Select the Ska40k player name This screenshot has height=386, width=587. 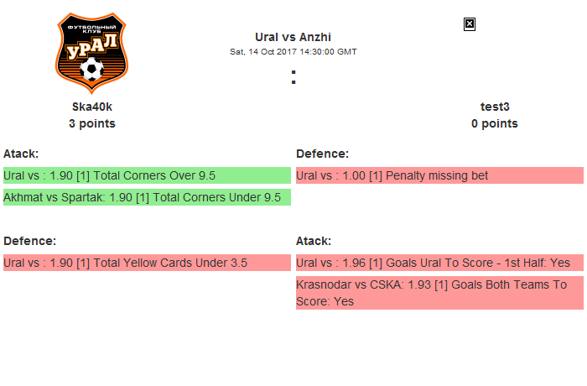92,107
